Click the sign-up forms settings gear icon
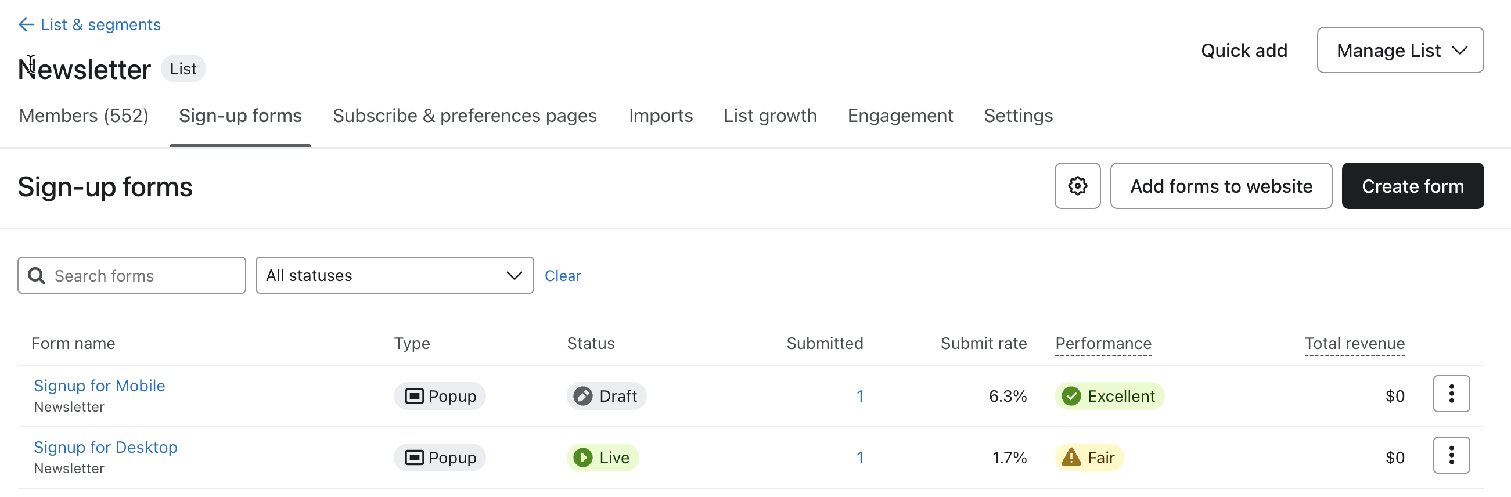The image size is (1511, 497). (1077, 186)
